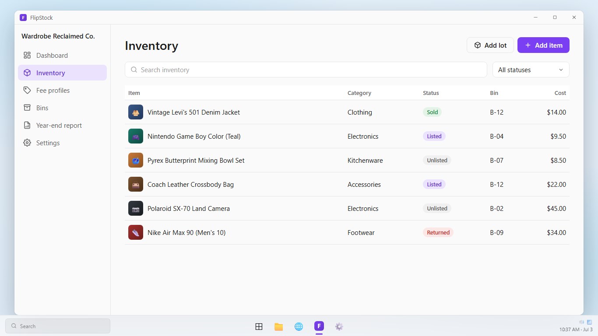The image size is (598, 336).
Task: Click the $22.00 cost value
Action: tap(556, 184)
